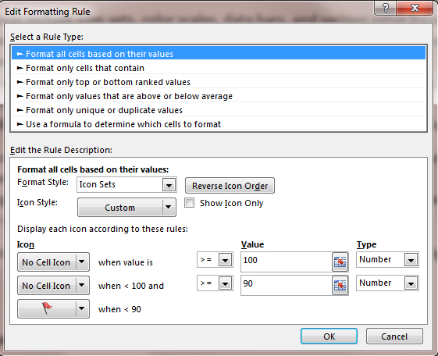438x356 pixels.
Task: Open second row Number type dropdown
Action: [x=387, y=283]
